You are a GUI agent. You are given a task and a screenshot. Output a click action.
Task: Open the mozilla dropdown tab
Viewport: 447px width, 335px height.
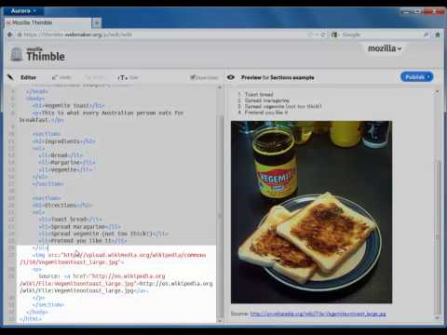click(385, 48)
